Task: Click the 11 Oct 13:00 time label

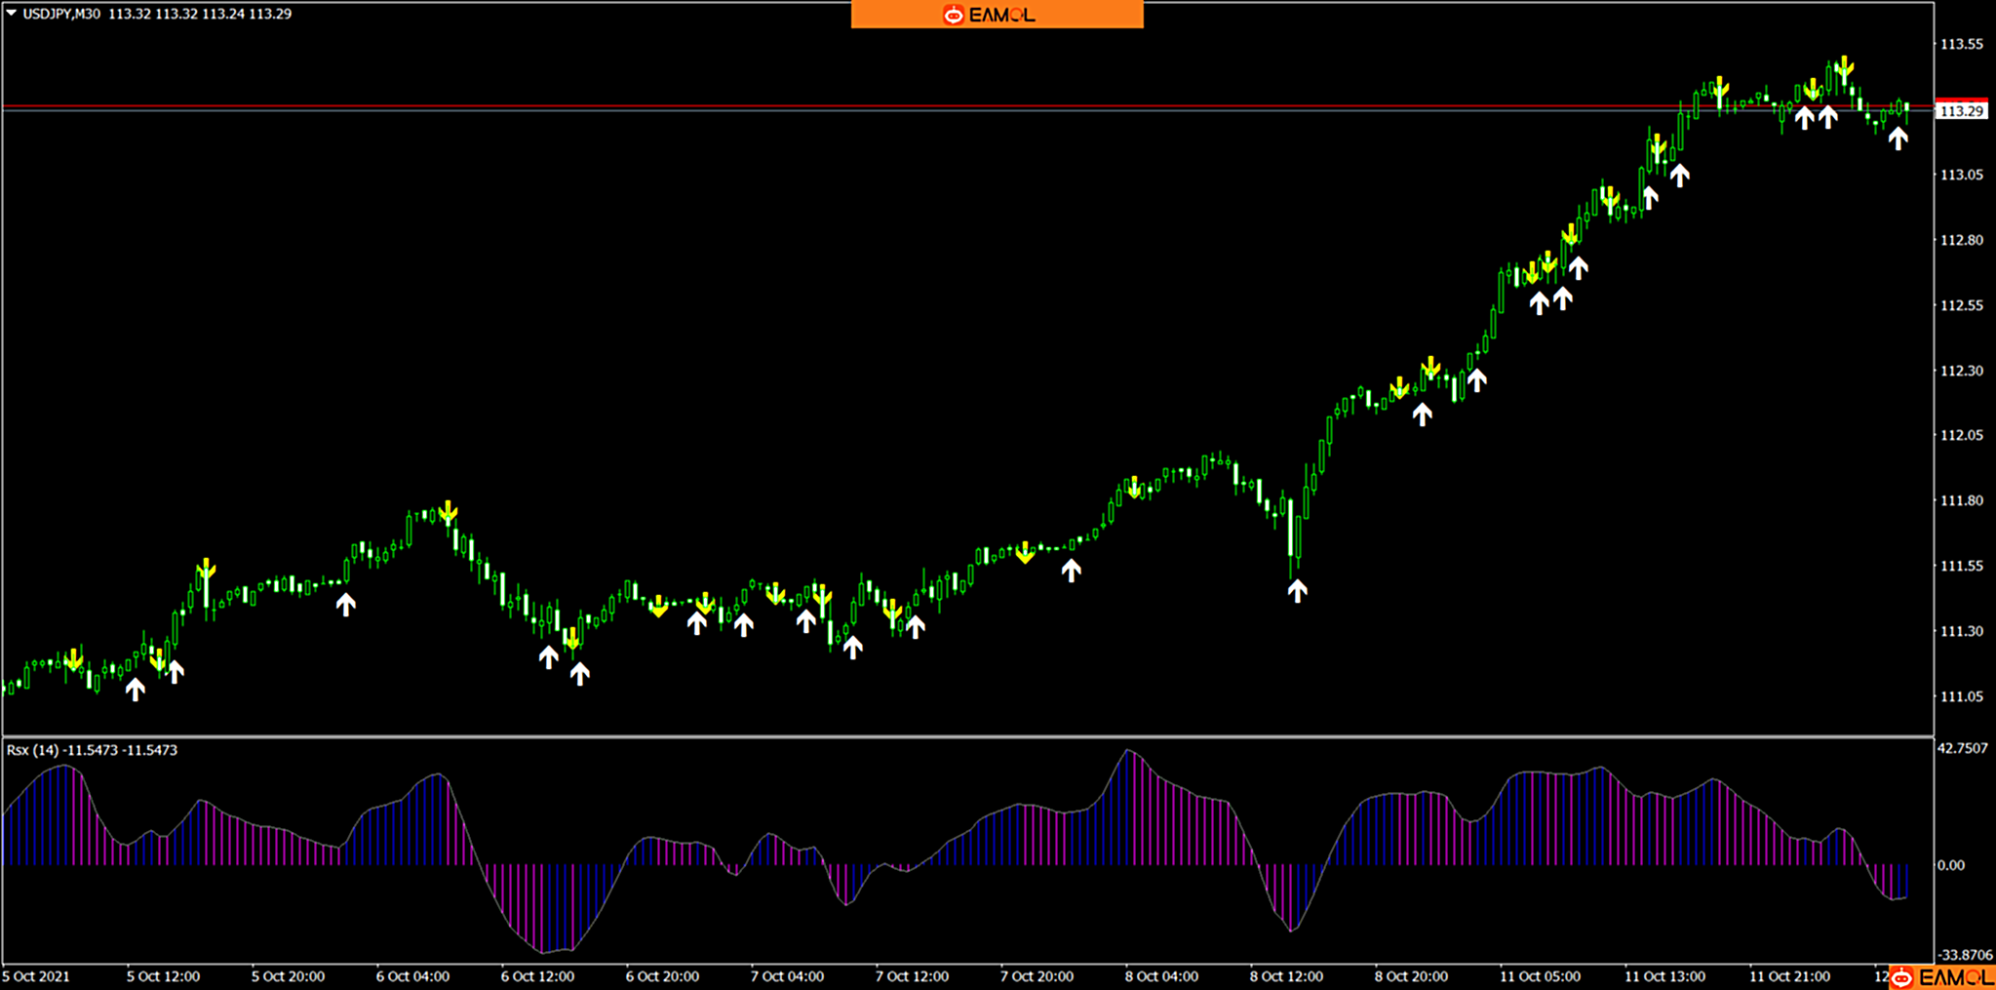Action: point(1664,976)
